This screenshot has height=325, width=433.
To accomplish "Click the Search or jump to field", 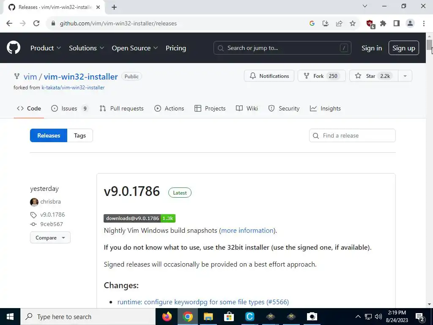I will pos(282,48).
